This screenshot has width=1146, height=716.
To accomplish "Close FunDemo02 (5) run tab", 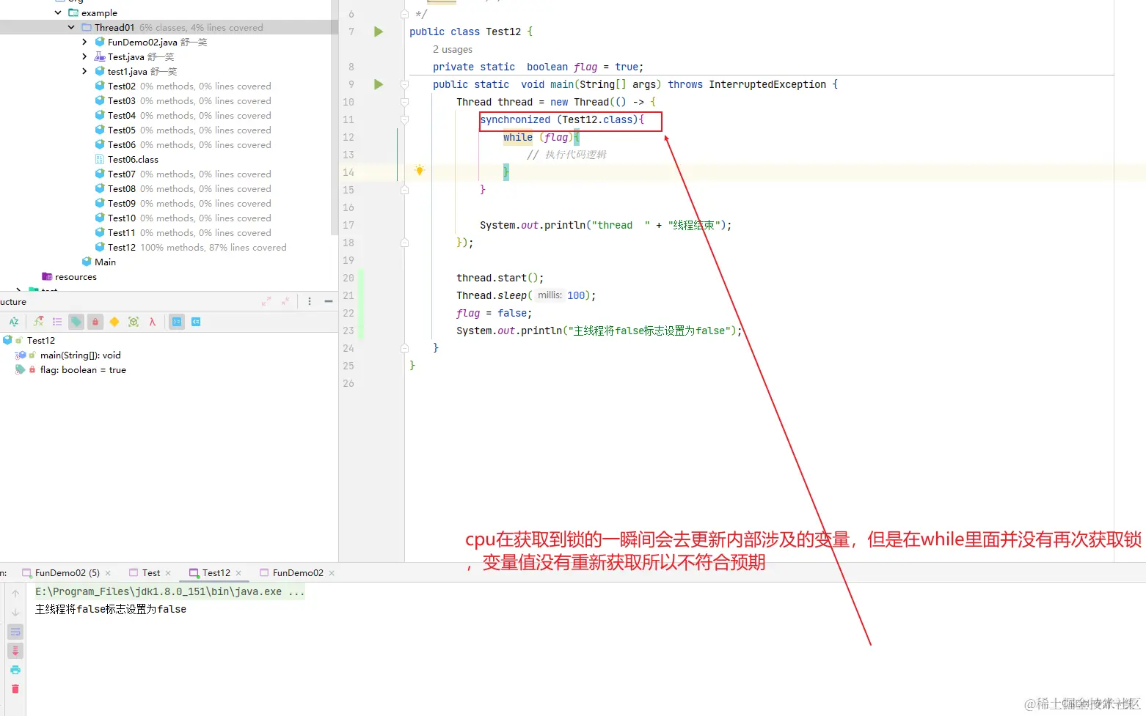I will tap(108, 573).
